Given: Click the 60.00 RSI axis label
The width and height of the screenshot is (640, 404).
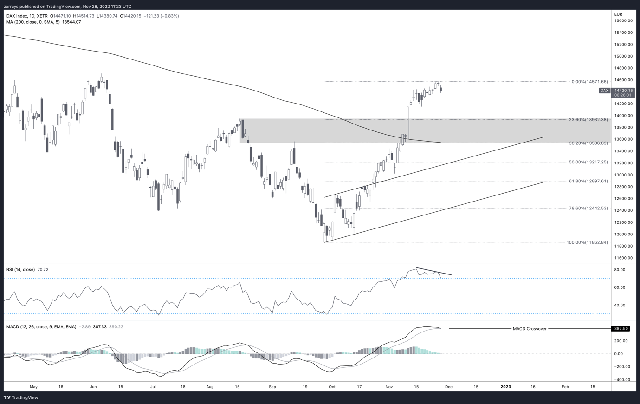Looking at the screenshot, I should click(620, 287).
